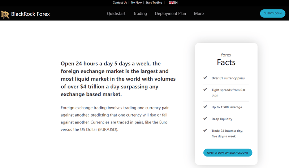Open the Contact Us link
Screen dimensions: 289x168
tap(120, 3)
